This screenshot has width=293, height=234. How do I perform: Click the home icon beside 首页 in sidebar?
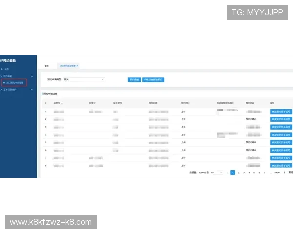click(x=2, y=69)
